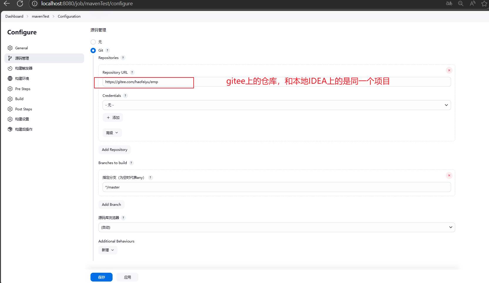489x283 pixels.
Task: Save configuration with the 保存 button
Action: (x=101, y=277)
